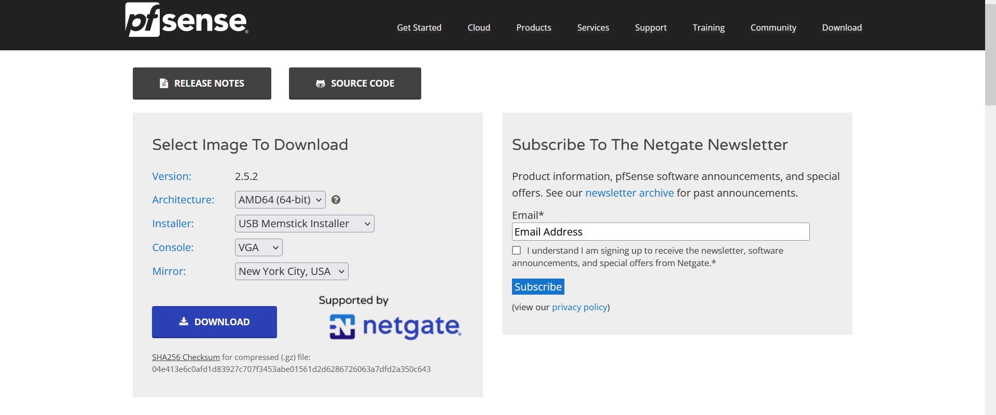Start the blue Download button
Viewport: 996px width, 415px height.
pyautogui.click(x=214, y=322)
